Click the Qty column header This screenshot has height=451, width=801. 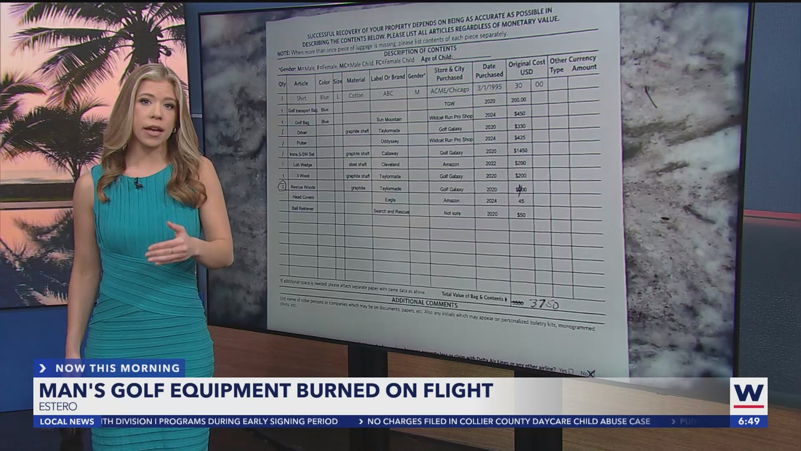point(282,84)
